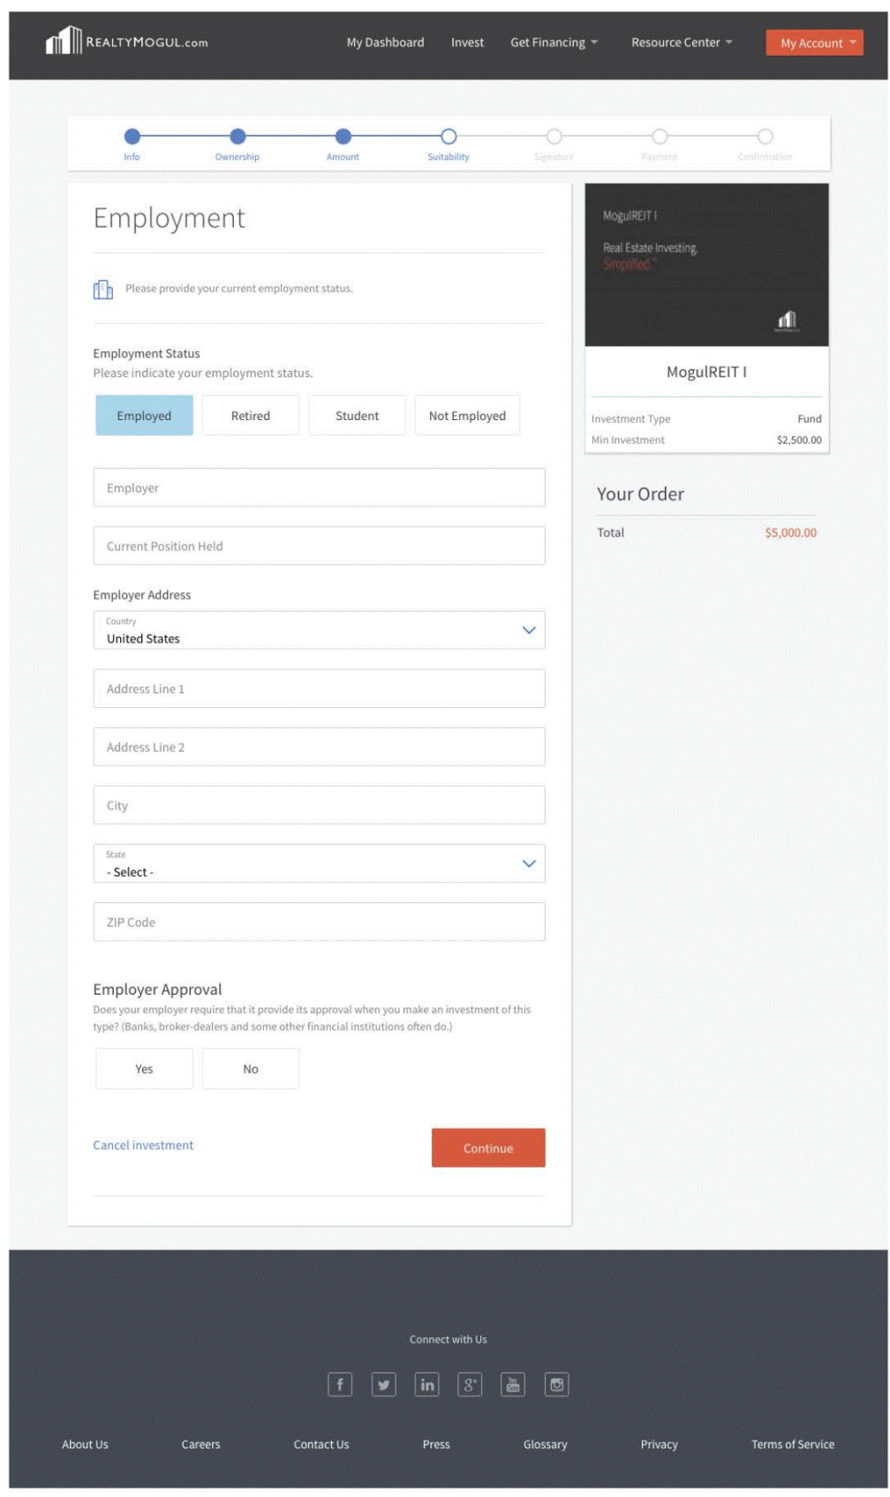Click the building icon beside employment prompt
890x1497 pixels.
point(103,290)
